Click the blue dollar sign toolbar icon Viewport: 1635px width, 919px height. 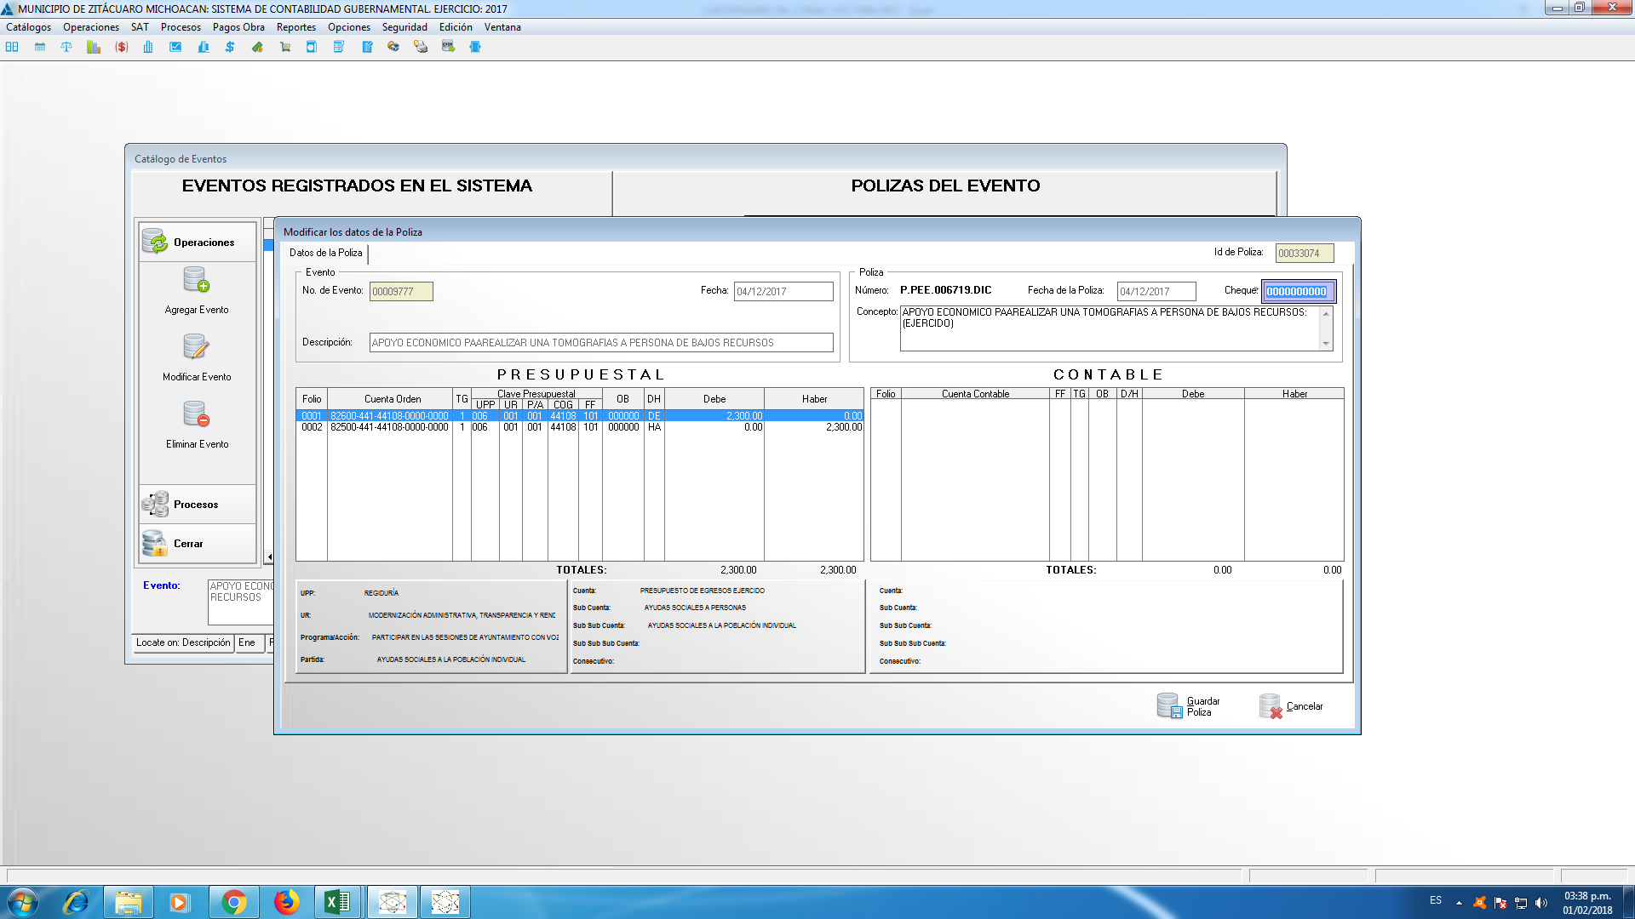(230, 47)
